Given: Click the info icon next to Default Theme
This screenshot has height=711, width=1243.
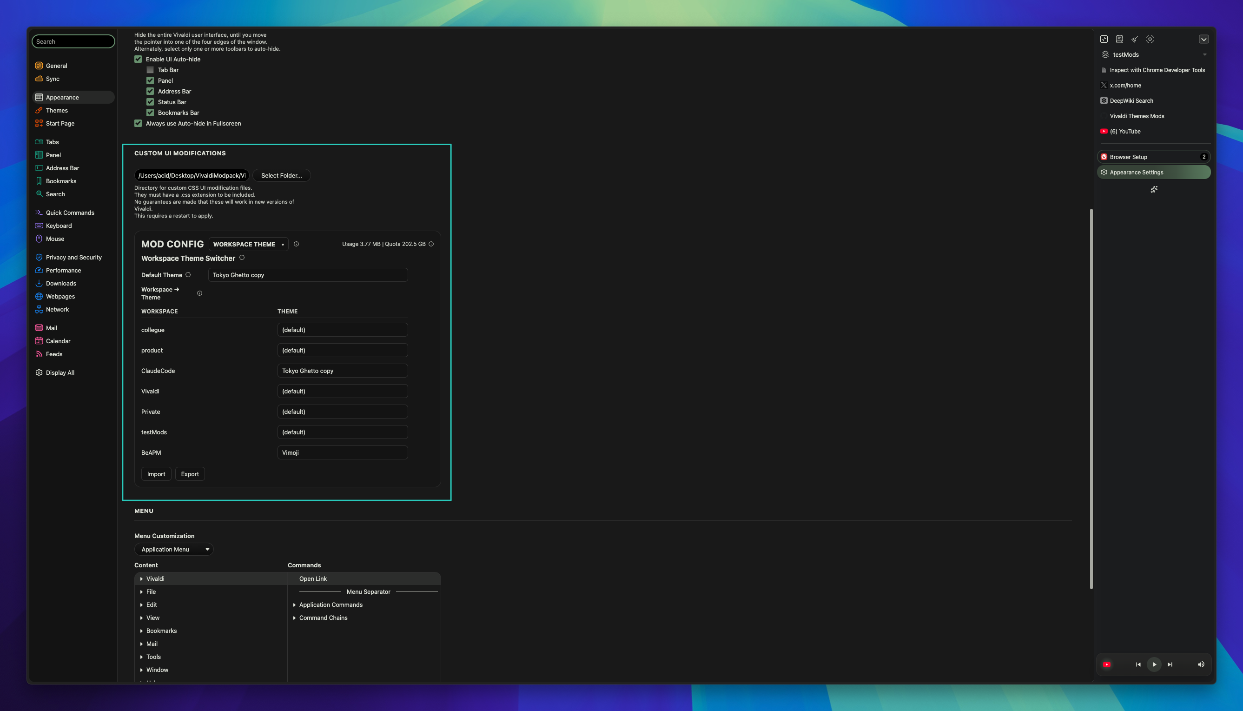Looking at the screenshot, I should click(x=188, y=275).
